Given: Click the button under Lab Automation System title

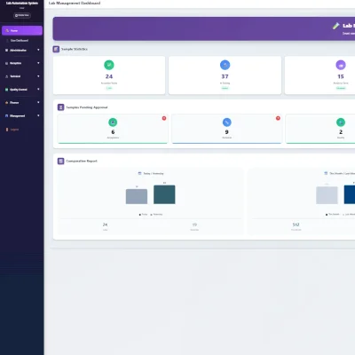Looking at the screenshot, I should tap(22, 15).
